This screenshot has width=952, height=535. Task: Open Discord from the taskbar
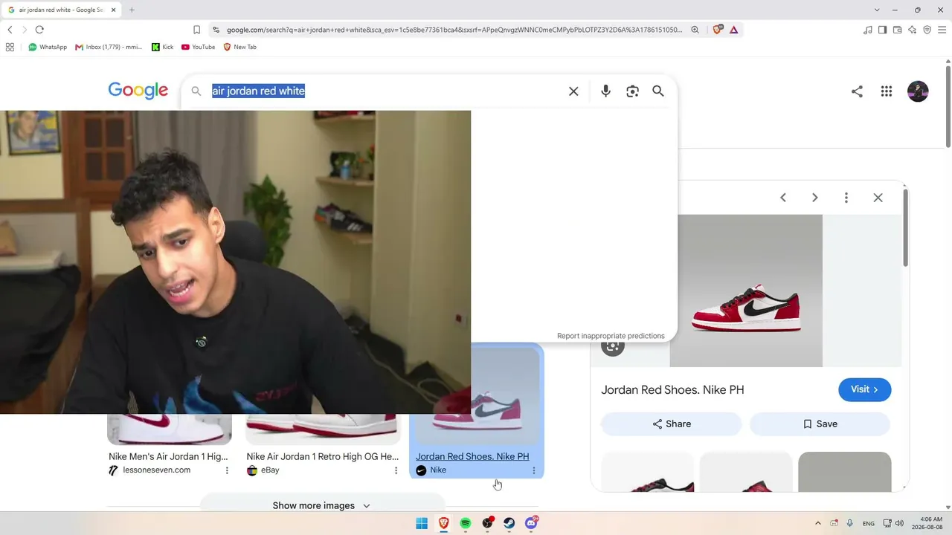531,523
